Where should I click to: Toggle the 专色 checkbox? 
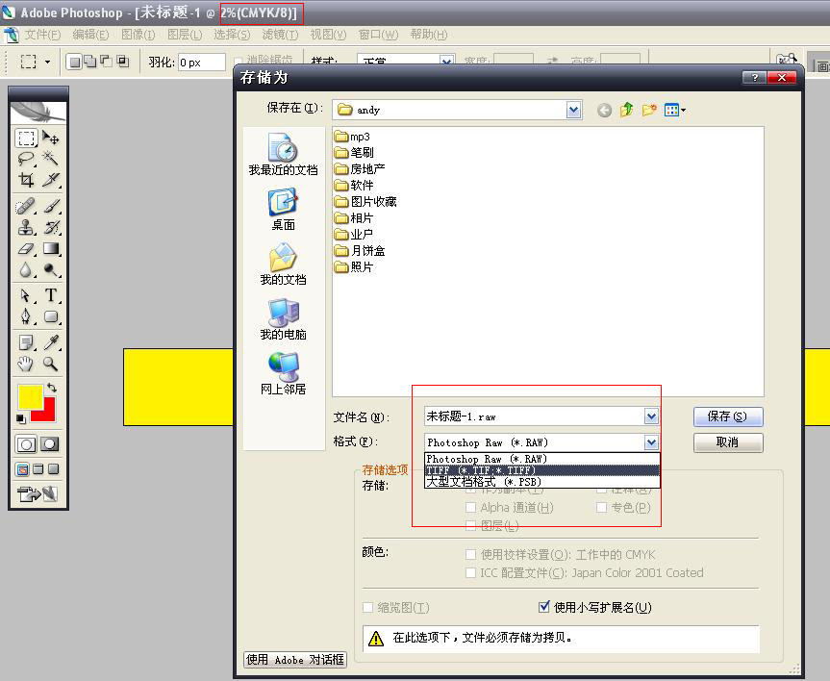click(601, 507)
